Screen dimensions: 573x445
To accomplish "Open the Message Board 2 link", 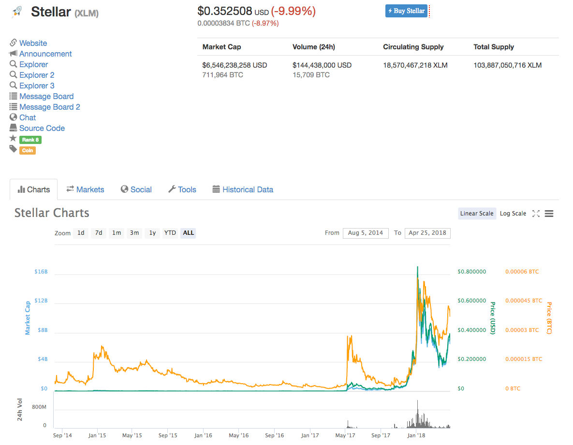I will pyautogui.click(x=50, y=107).
